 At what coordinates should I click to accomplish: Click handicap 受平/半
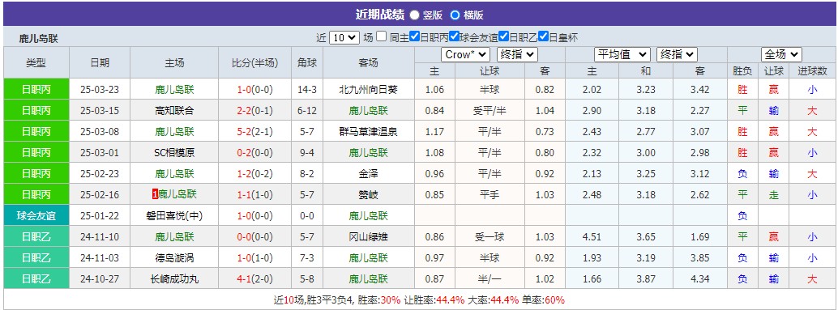click(x=490, y=110)
